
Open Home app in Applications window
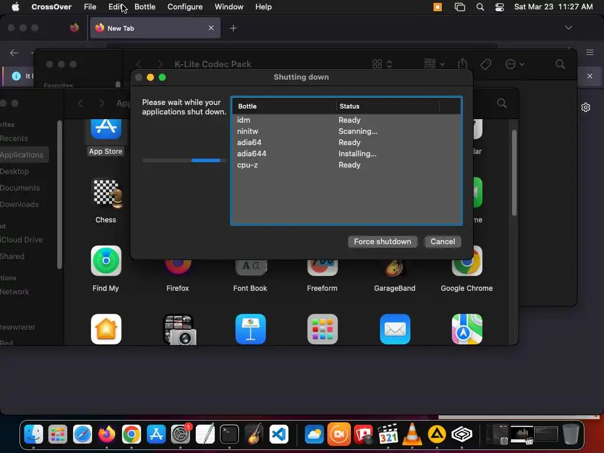click(106, 329)
